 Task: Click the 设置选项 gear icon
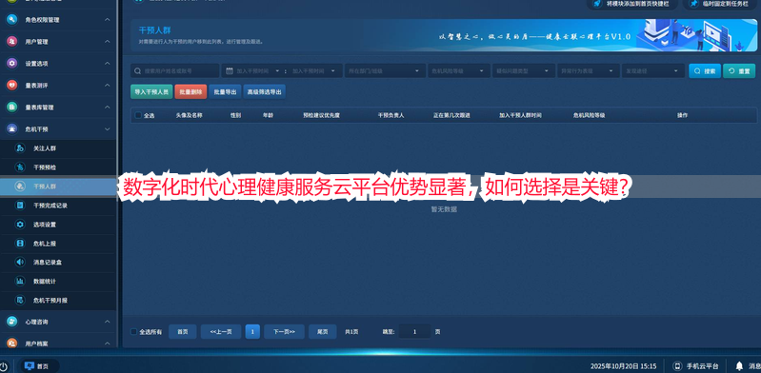(x=12, y=64)
